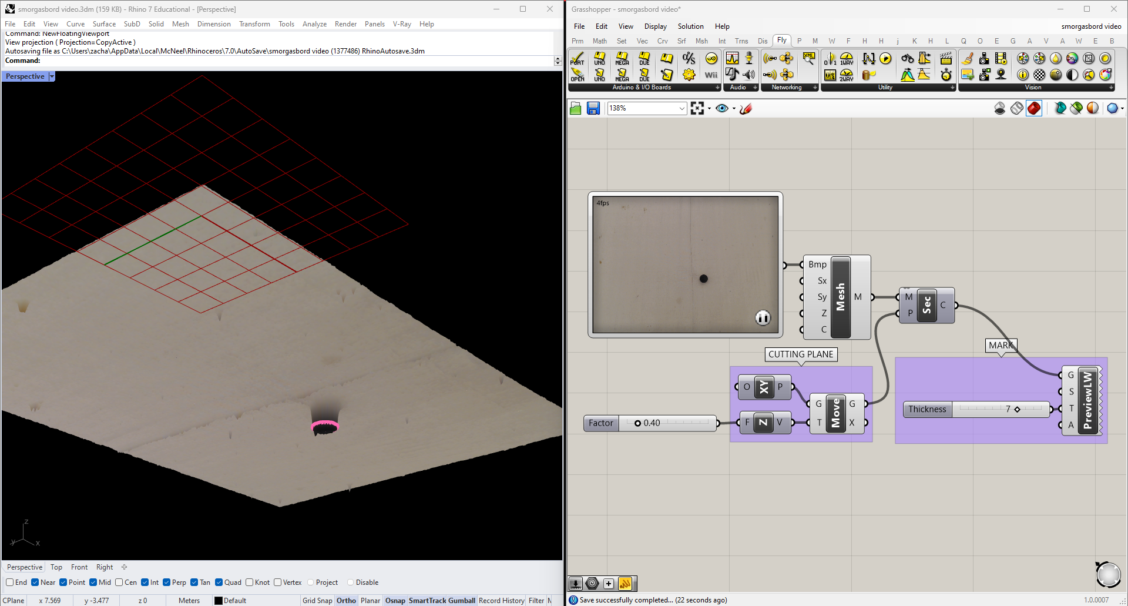1128x606 pixels.
Task: Select the shaded red preview mode icon
Action: tap(1034, 108)
